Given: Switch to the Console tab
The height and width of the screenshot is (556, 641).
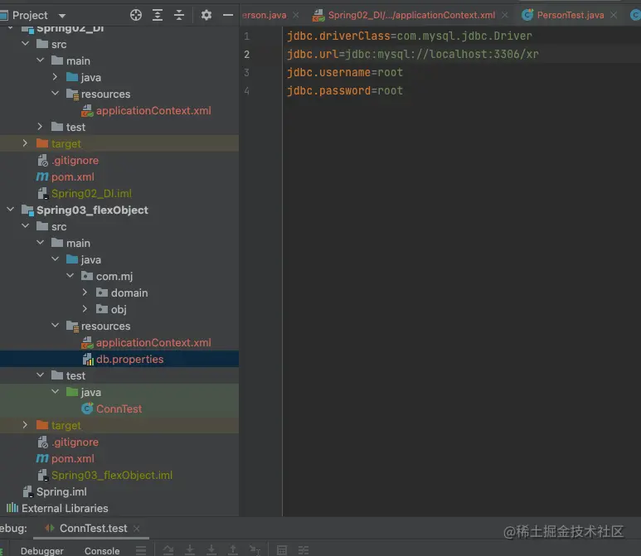Looking at the screenshot, I should 102,551.
